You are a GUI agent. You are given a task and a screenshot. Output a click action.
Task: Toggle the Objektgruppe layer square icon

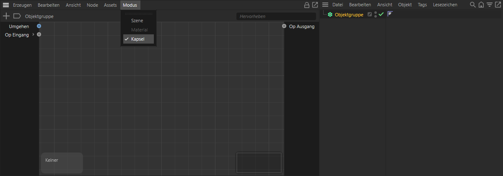tap(369, 14)
